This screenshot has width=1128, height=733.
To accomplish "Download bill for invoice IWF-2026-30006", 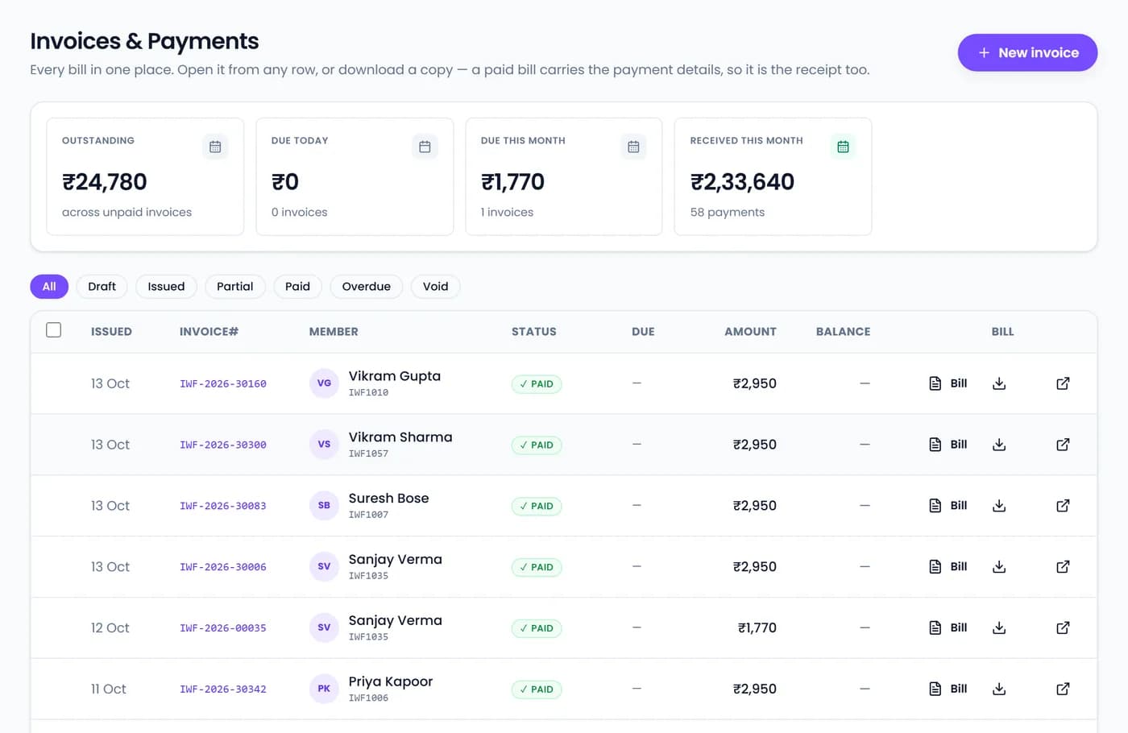I will (999, 567).
